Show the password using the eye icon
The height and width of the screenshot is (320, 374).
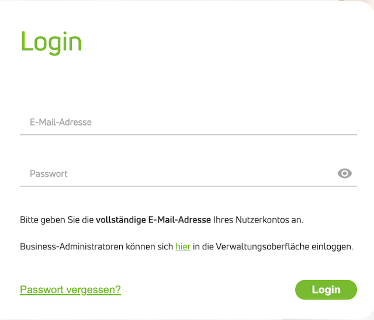pyautogui.click(x=345, y=173)
